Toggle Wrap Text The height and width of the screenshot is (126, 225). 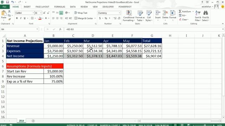click(81, 13)
